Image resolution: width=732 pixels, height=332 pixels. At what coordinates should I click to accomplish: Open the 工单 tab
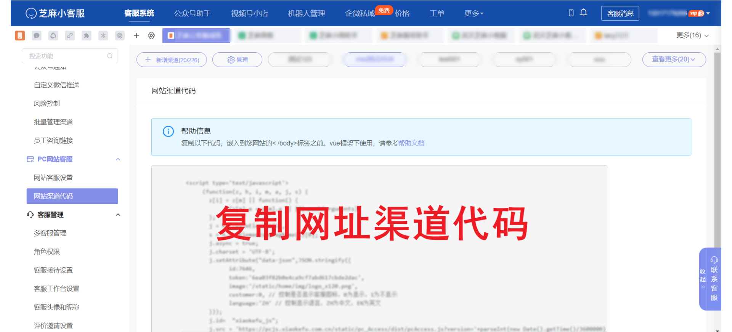tap(437, 13)
